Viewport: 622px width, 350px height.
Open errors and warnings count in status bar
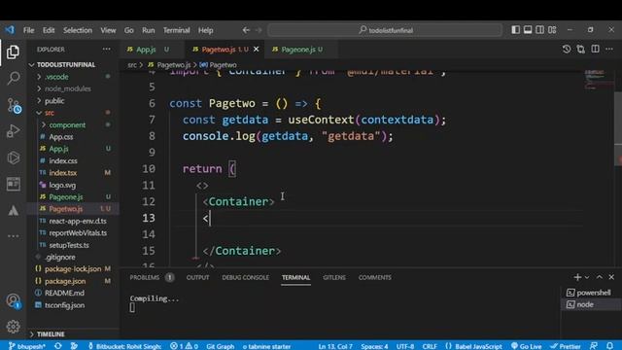184,346
